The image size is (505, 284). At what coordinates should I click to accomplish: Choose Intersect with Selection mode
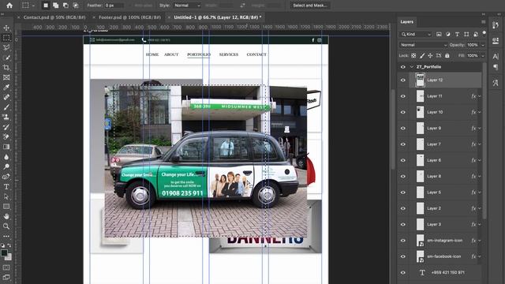(76, 6)
